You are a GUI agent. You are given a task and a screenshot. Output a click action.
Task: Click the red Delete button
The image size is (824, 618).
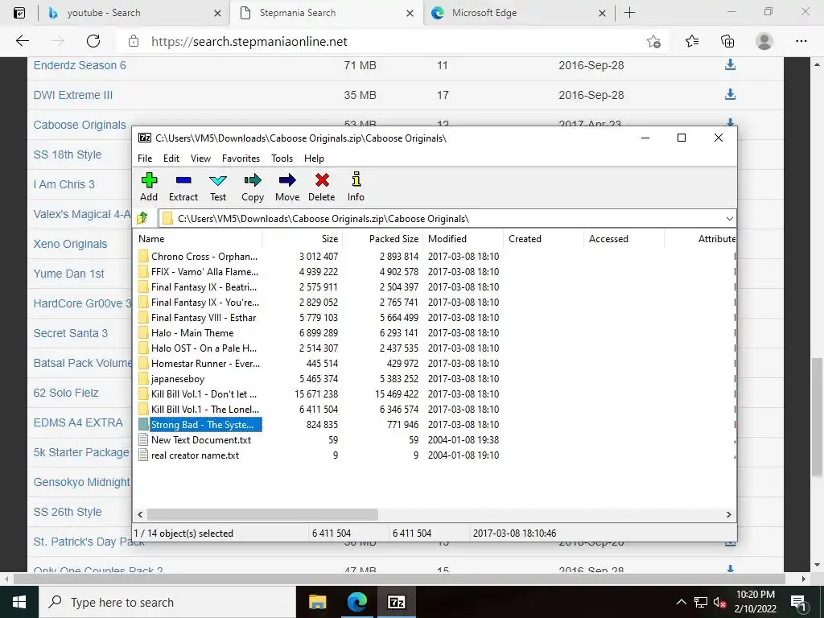(x=322, y=187)
